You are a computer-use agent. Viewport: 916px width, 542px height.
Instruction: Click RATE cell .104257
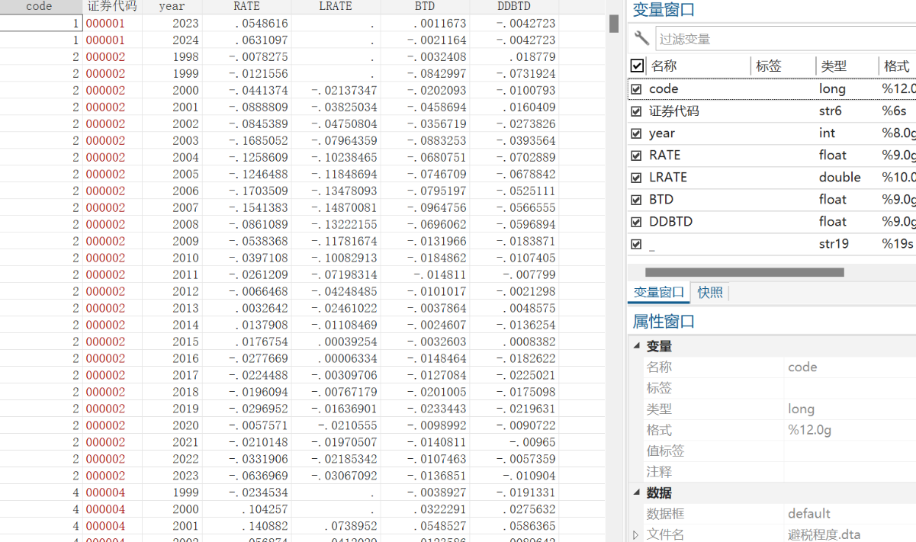point(246,510)
